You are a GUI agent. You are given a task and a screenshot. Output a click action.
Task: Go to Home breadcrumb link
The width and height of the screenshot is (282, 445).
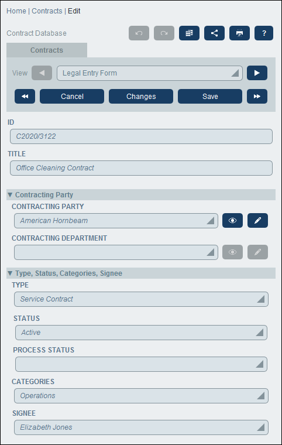coord(16,11)
